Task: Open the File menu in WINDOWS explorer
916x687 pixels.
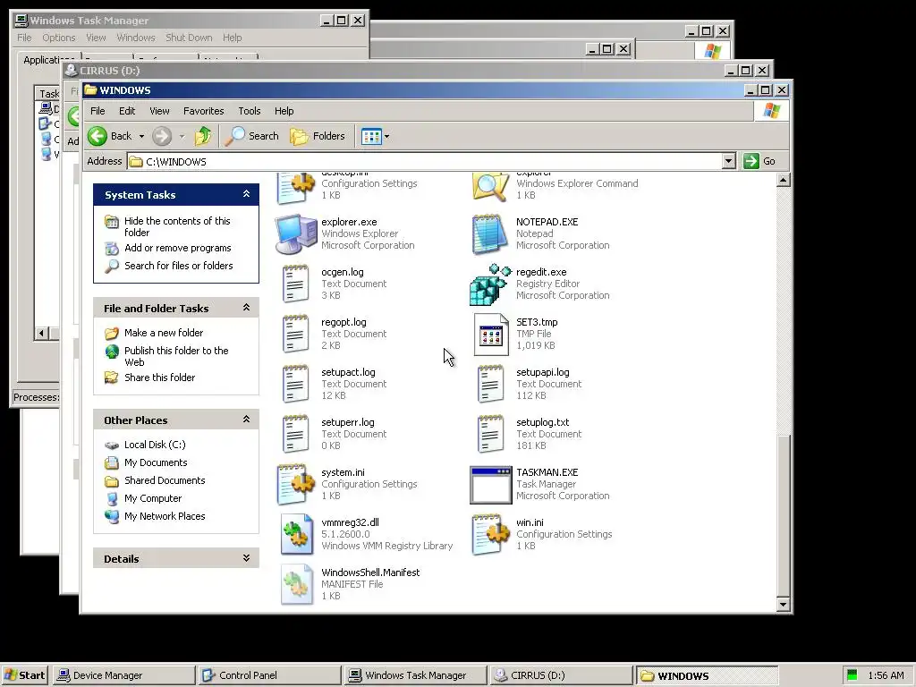Action: [98, 111]
